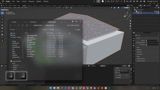Select the Select Box tool in Blender
The width and height of the screenshot is (160, 90).
2,13
